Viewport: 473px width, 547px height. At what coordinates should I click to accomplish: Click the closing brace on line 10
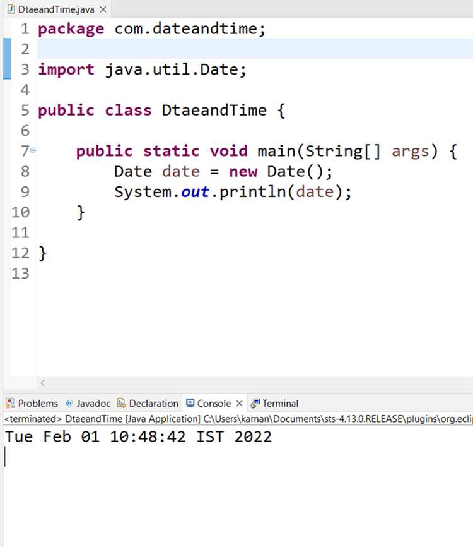81,212
